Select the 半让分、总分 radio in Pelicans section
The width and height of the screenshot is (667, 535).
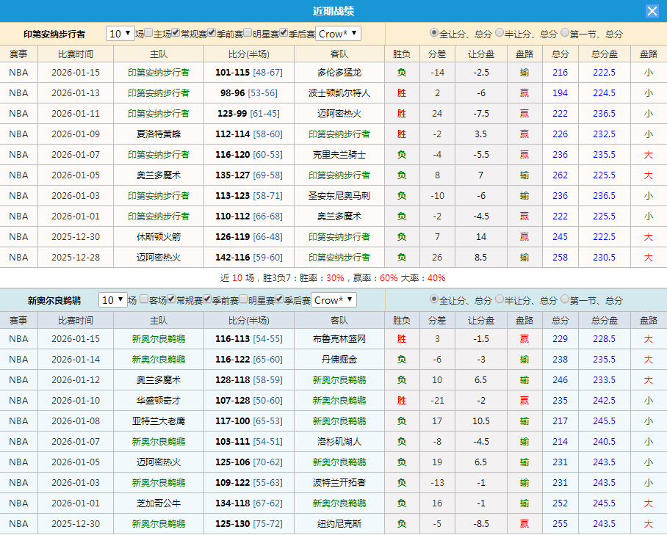pyautogui.click(x=497, y=299)
